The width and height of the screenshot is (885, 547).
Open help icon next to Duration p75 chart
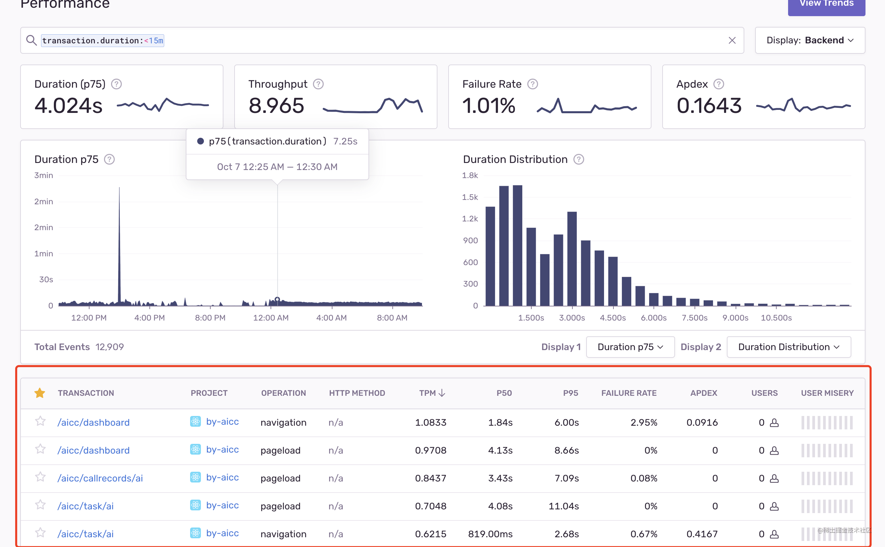pyautogui.click(x=109, y=159)
